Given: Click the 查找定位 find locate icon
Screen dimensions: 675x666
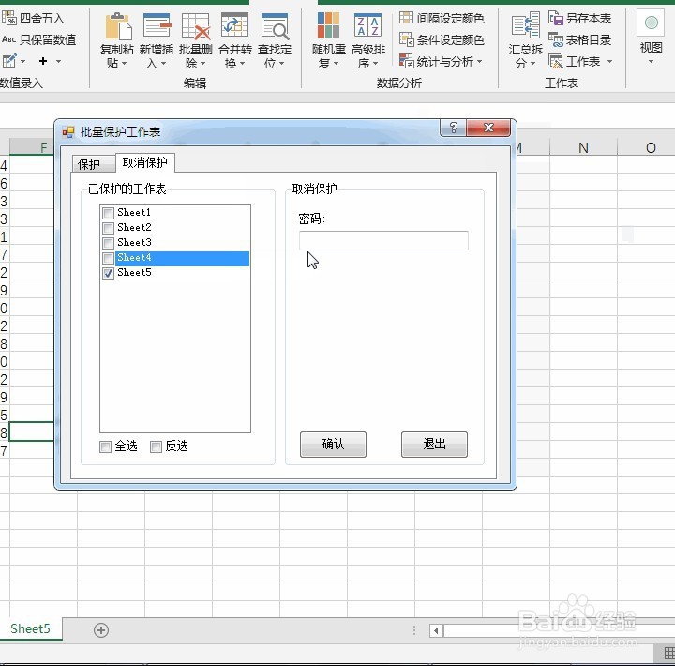Looking at the screenshot, I should click(274, 26).
